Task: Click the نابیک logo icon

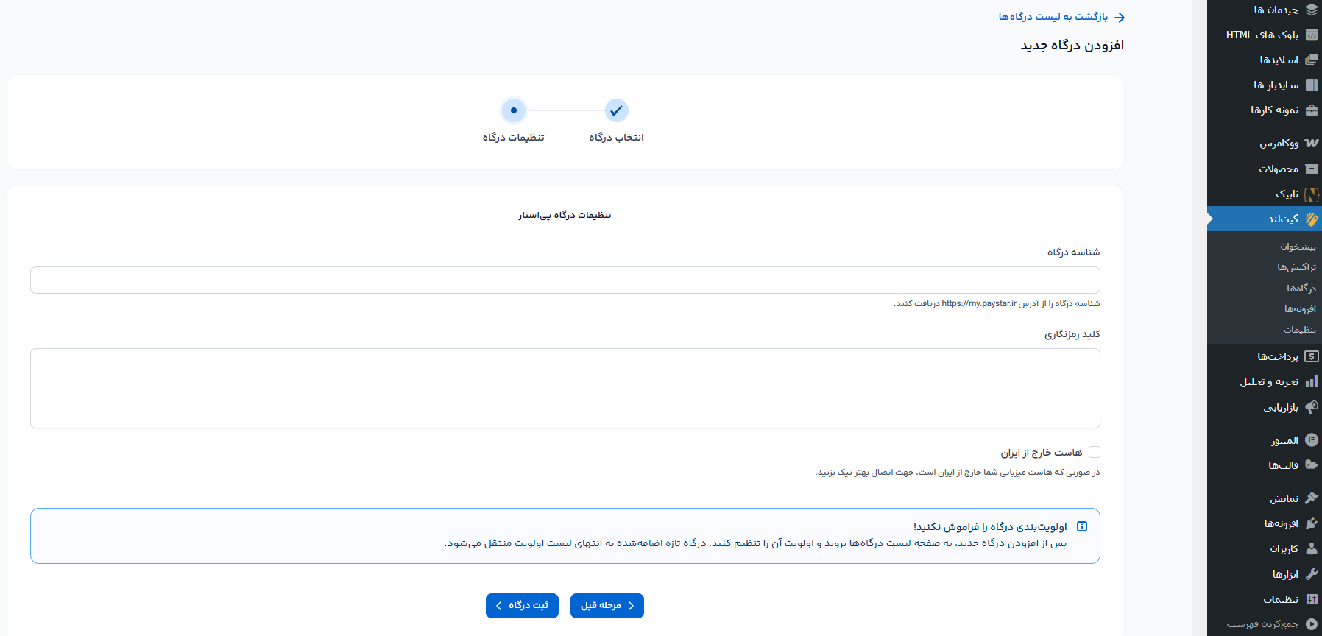Action: tap(1311, 194)
